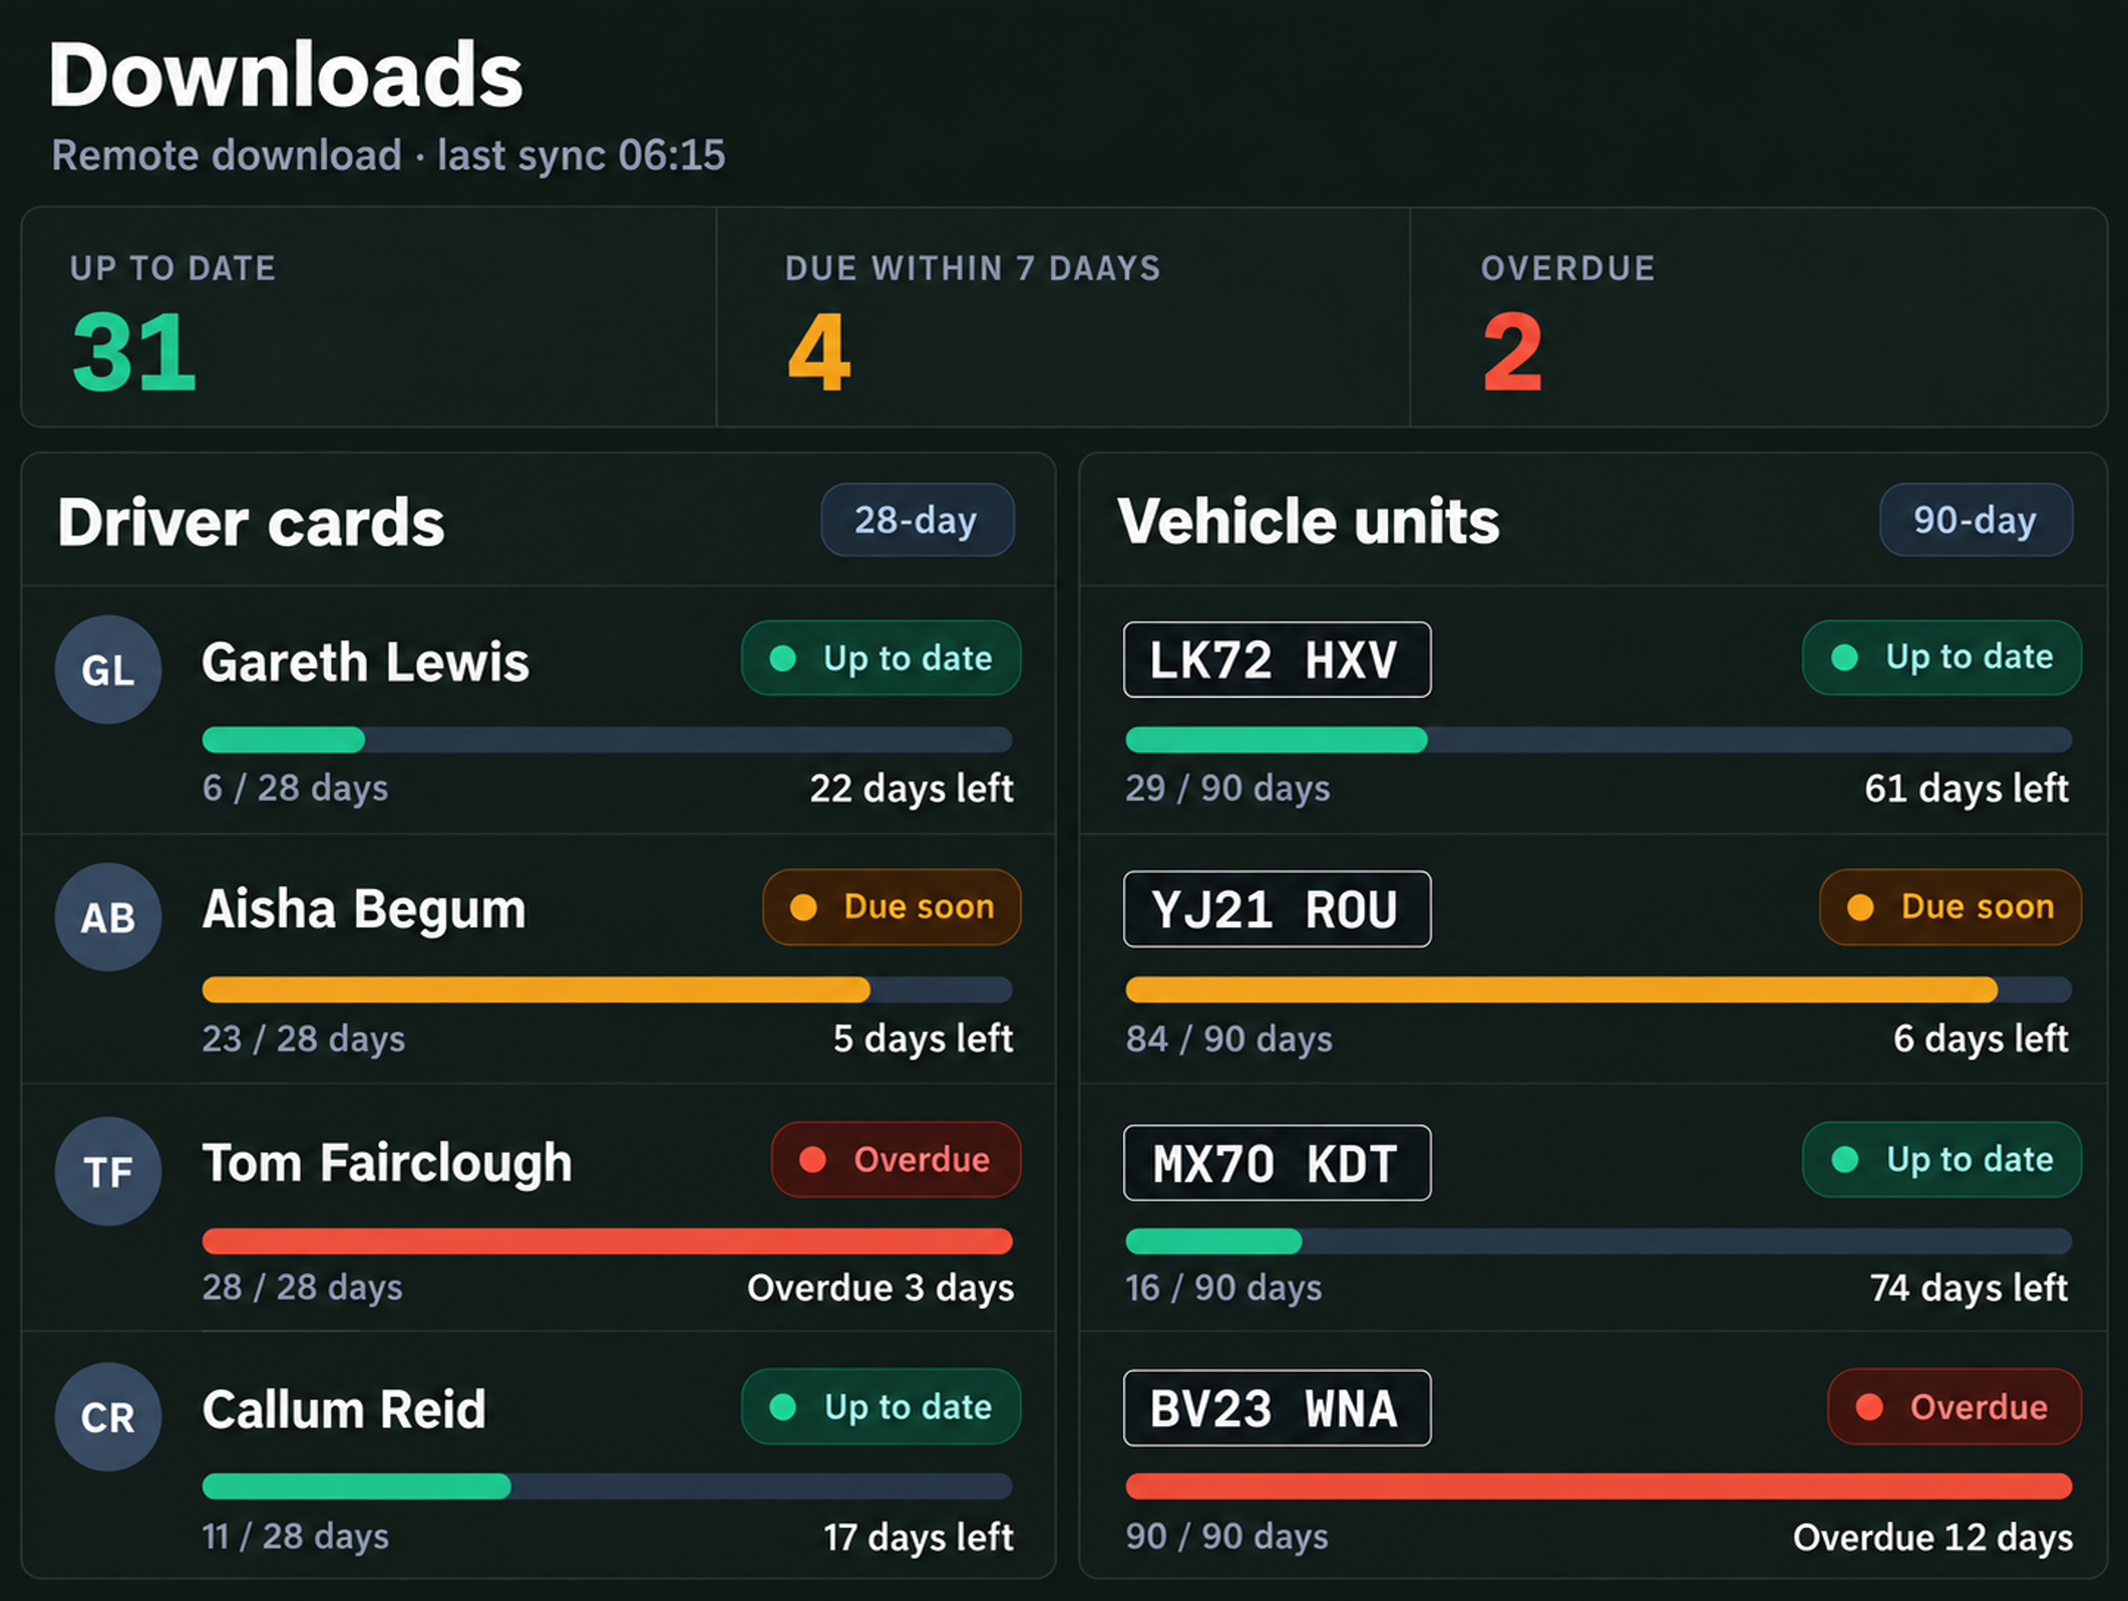Screen dimensions: 2128x1601
Task: Click the Callum Reid name
Action: tap(344, 1410)
